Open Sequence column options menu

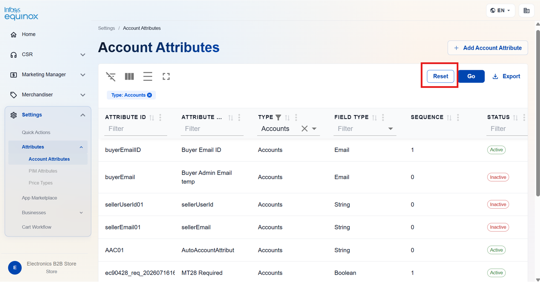pyautogui.click(x=458, y=118)
